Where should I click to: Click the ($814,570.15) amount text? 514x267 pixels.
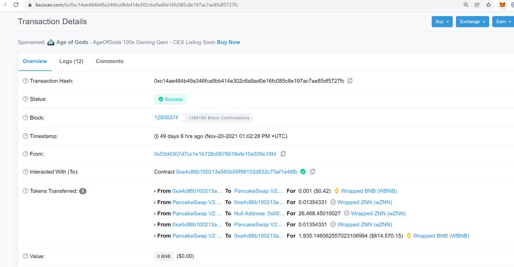tap(386, 236)
